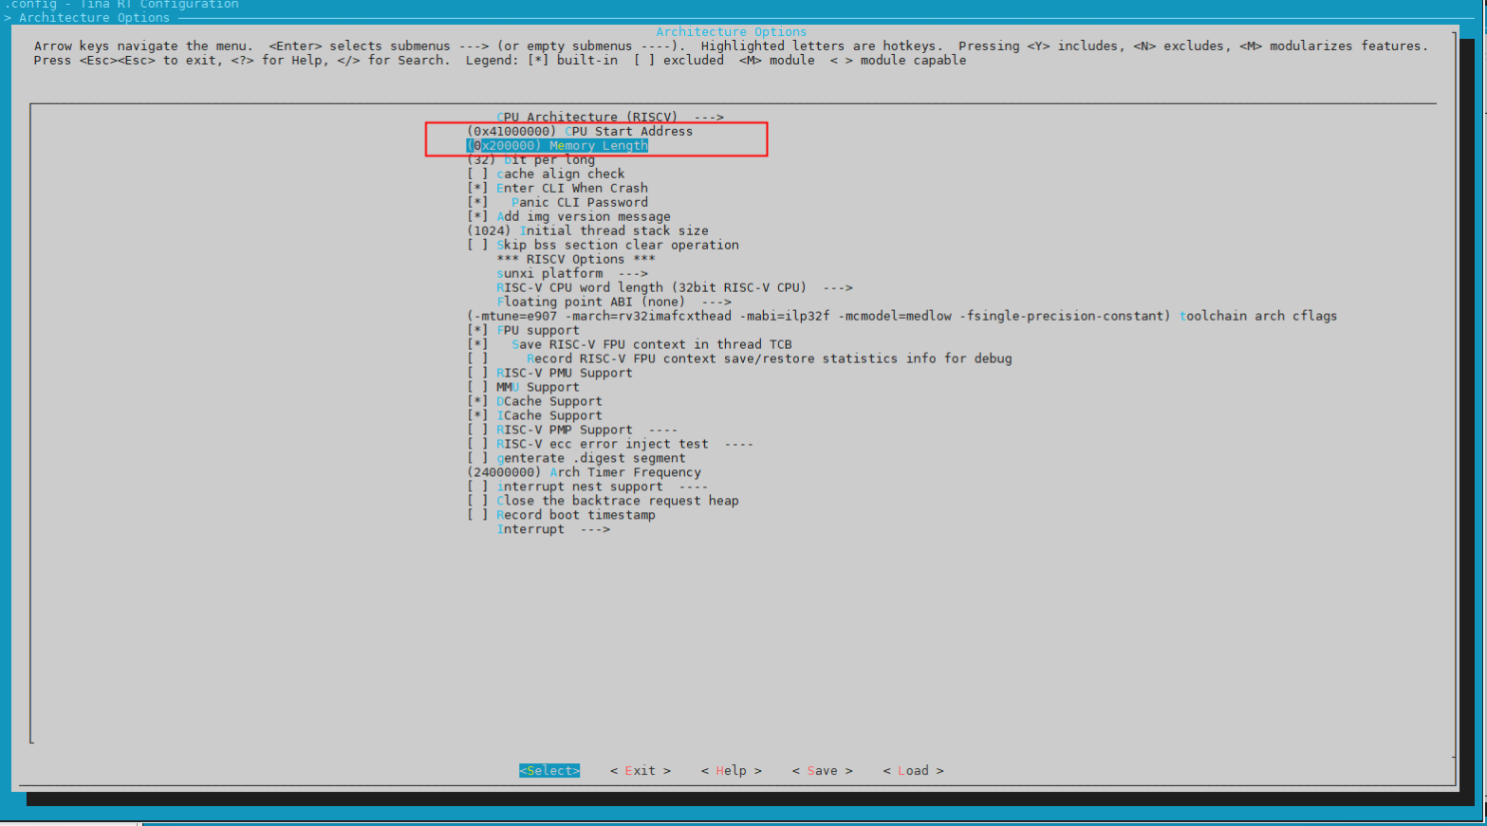
Task: Disable DCache Support checkbox
Action: (x=477, y=401)
